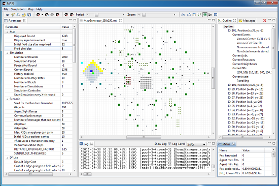Click the first round simulation start icon
279x186 pixels.
tap(38, 15)
